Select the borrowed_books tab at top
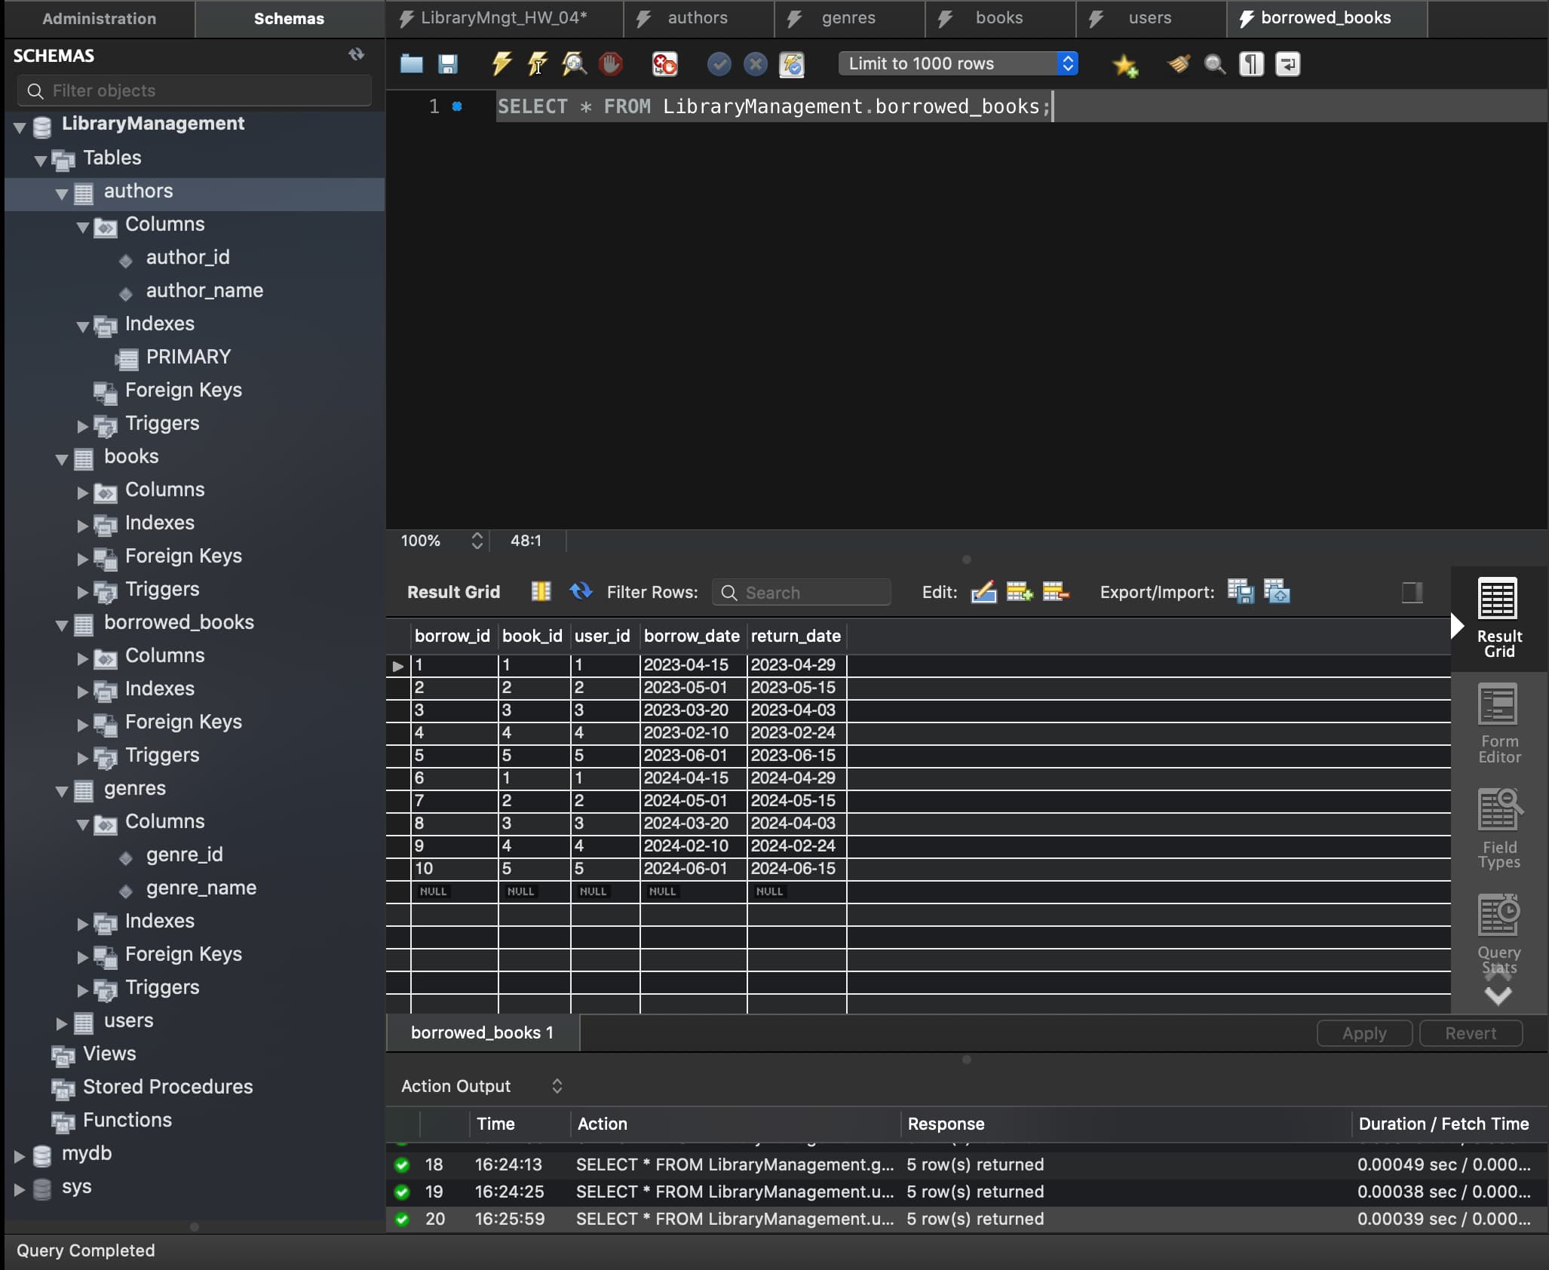The height and width of the screenshot is (1270, 1549). (x=1325, y=18)
